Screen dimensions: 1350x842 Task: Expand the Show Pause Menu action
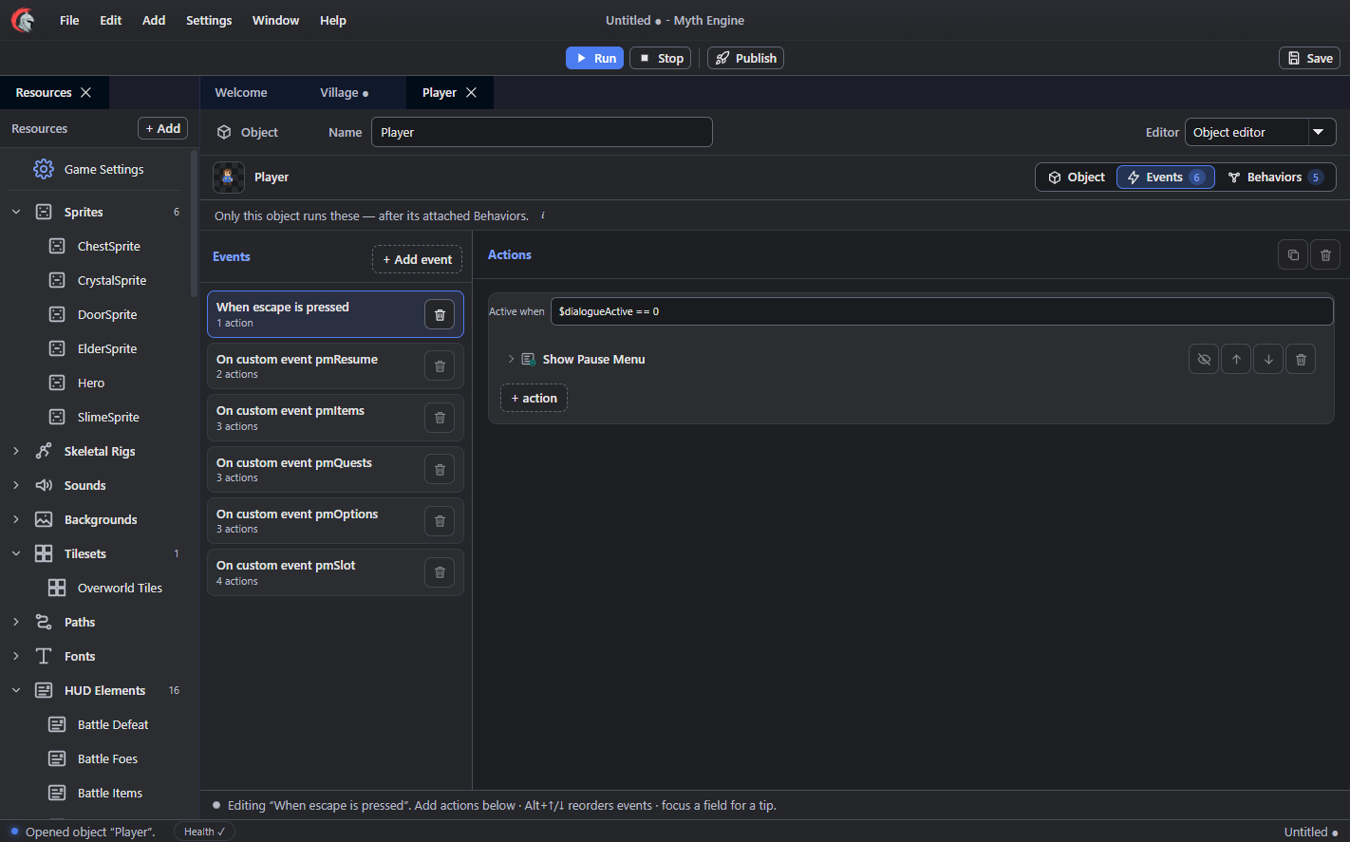(x=511, y=359)
